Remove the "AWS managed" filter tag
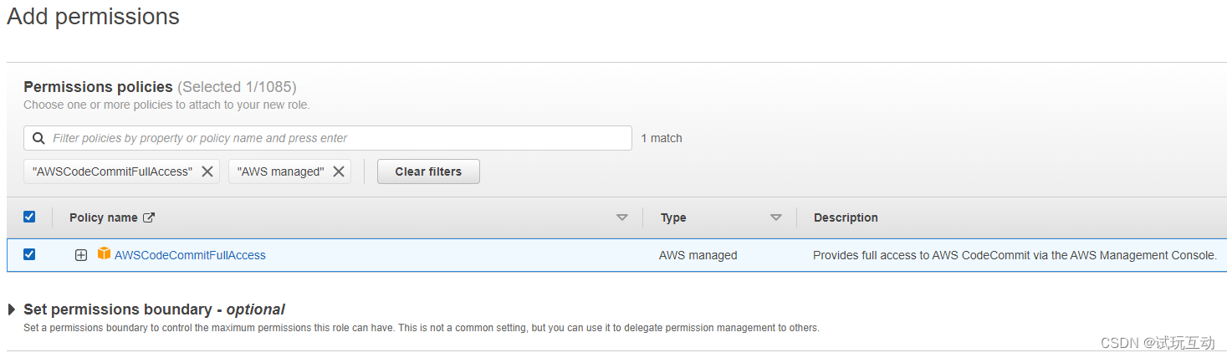The height and width of the screenshot is (358, 1227). [339, 171]
